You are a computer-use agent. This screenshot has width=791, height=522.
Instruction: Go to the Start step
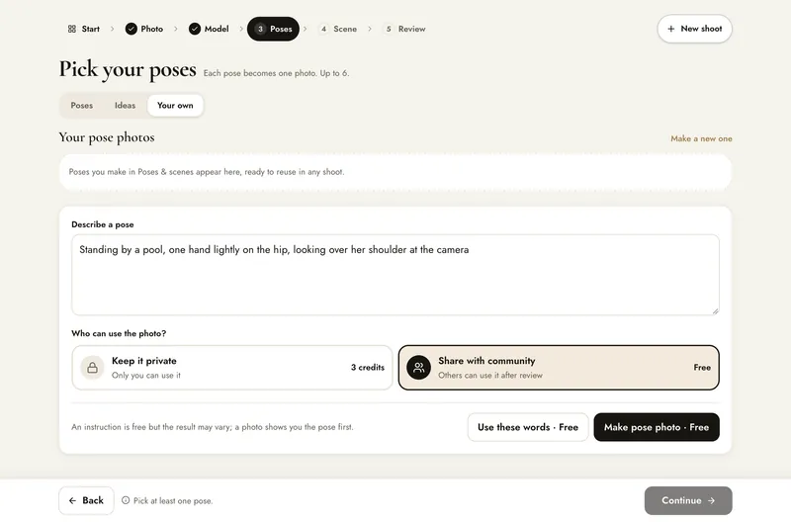point(84,29)
